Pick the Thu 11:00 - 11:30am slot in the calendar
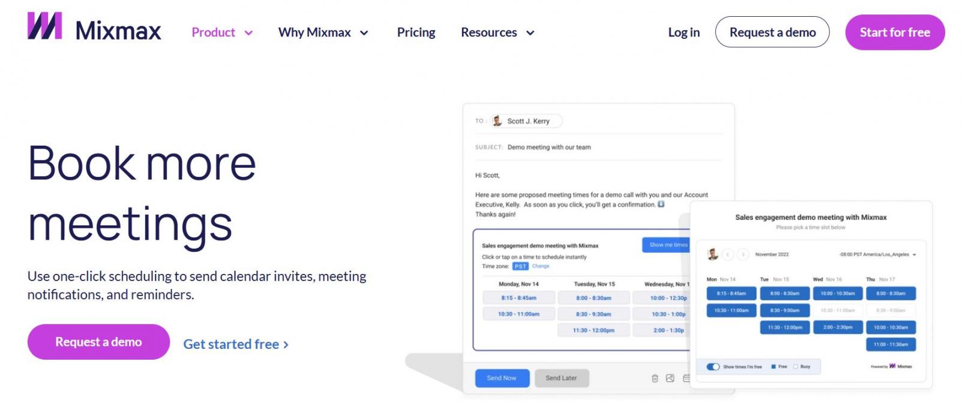962x419 pixels. pos(891,345)
